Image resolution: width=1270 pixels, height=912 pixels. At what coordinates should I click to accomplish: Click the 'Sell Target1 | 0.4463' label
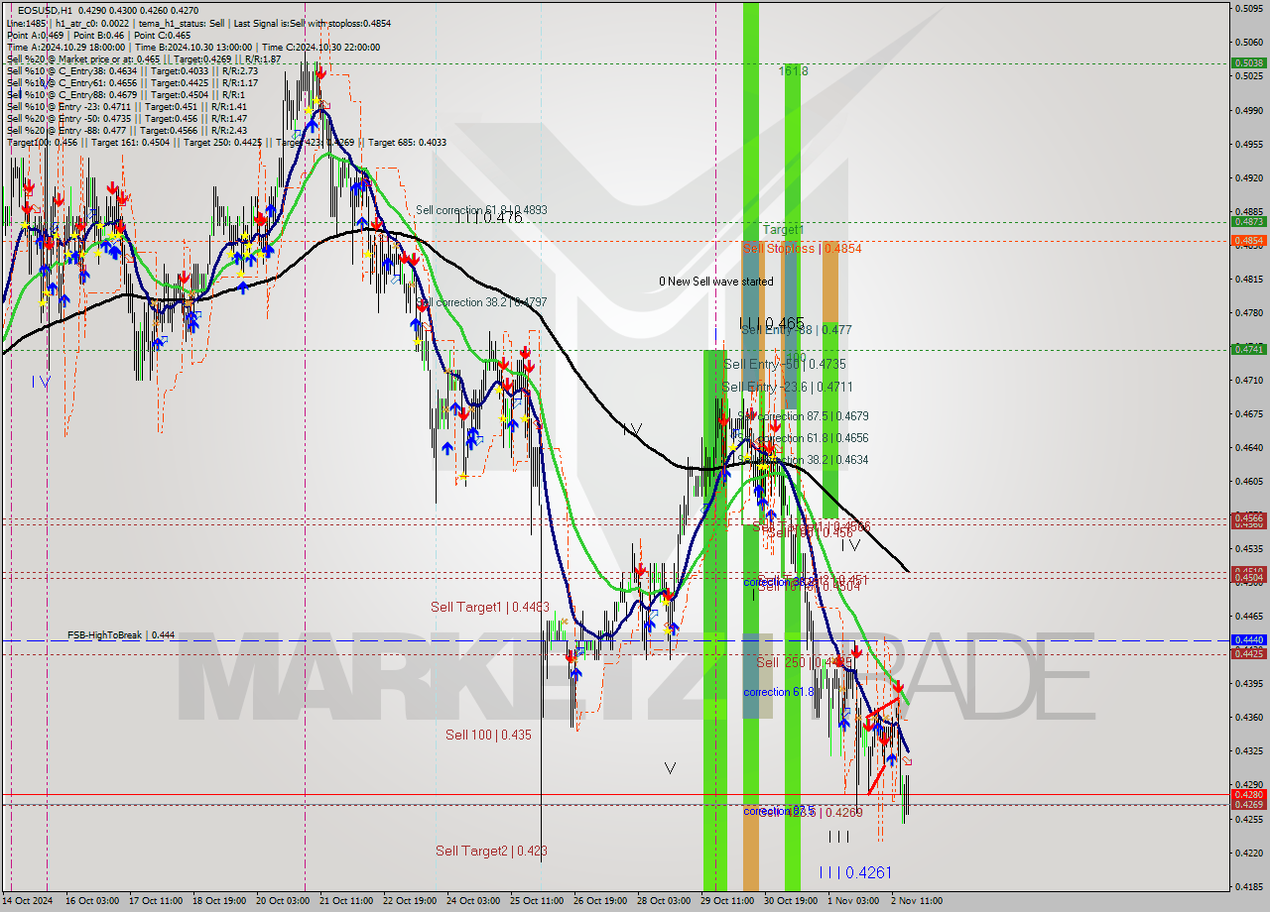click(x=489, y=607)
